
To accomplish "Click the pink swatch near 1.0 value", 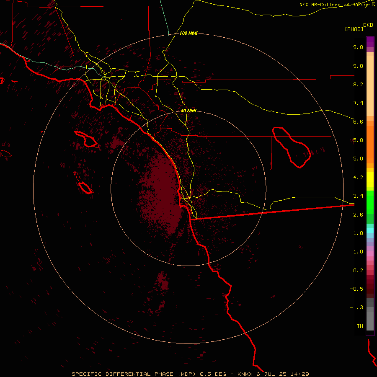I will pos(370,254).
